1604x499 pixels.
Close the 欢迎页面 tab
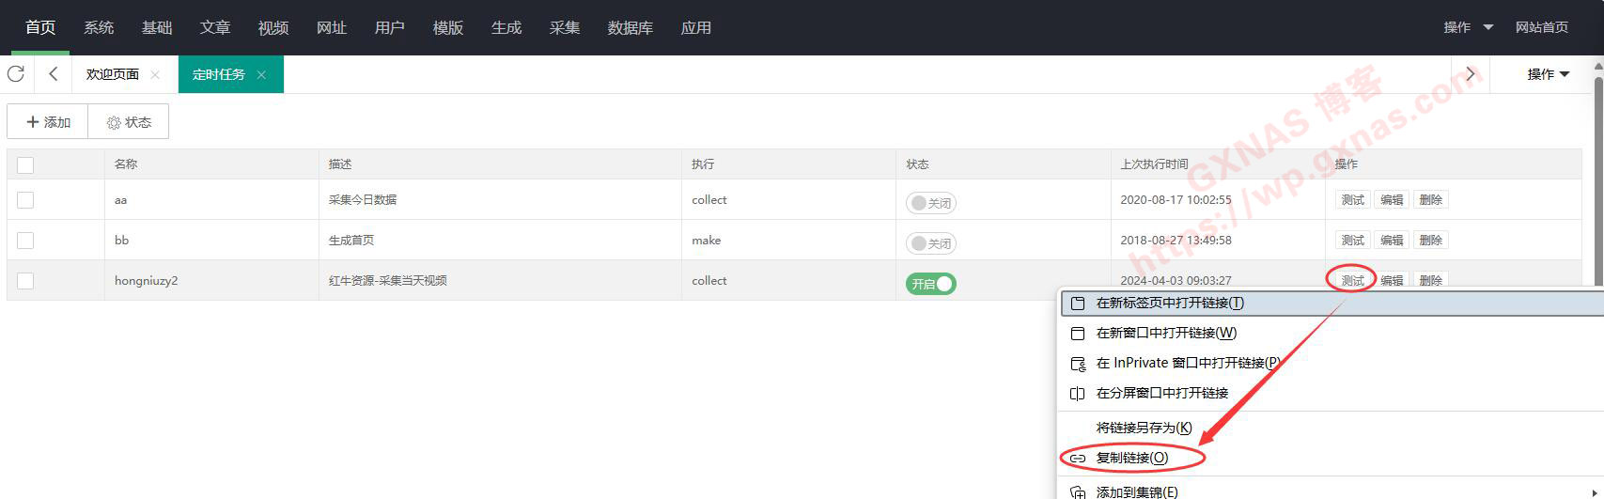pyautogui.click(x=155, y=75)
